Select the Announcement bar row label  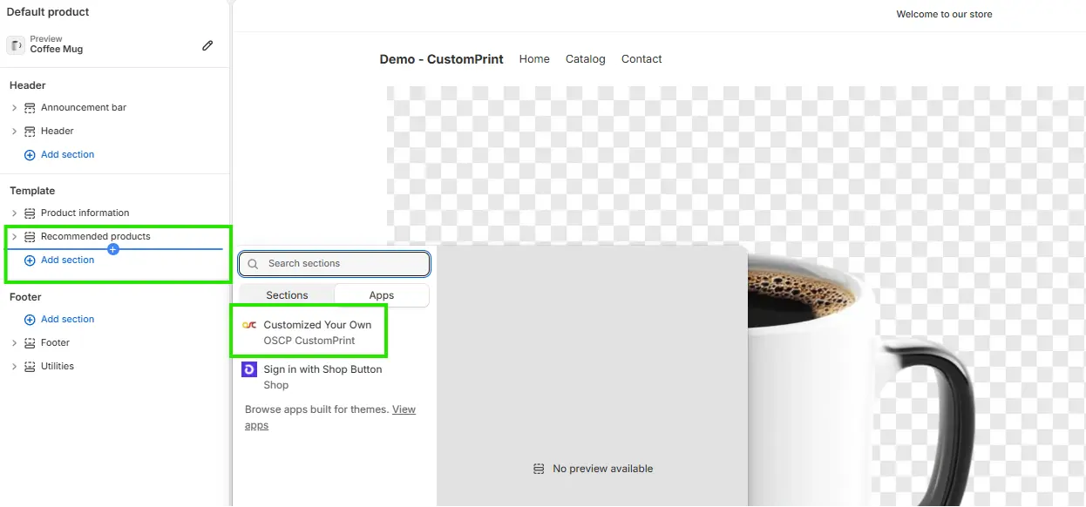84,108
